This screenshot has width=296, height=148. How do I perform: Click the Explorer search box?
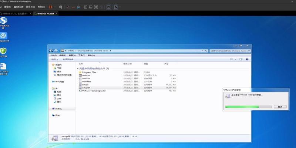pyautogui.click(x=230, y=51)
